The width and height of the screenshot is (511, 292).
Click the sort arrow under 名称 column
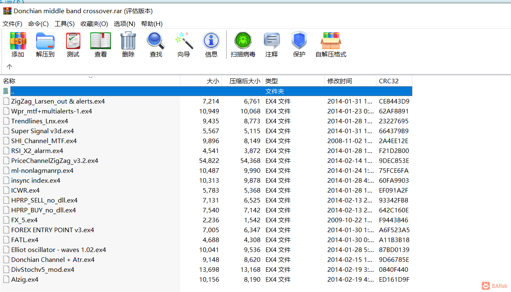(90, 77)
